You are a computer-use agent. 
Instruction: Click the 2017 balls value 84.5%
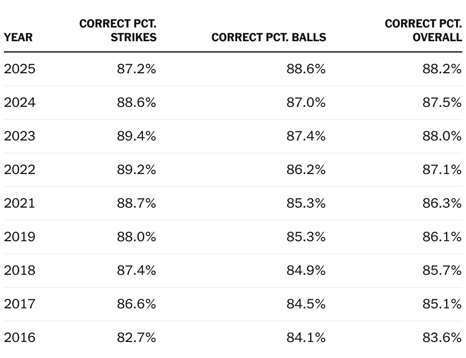[306, 304]
